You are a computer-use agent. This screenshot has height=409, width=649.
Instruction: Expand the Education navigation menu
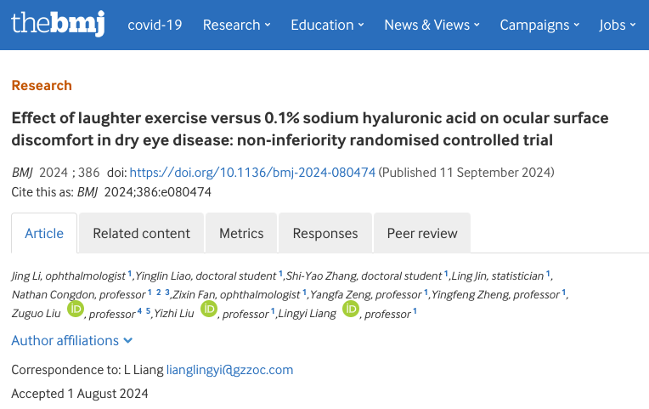(327, 25)
